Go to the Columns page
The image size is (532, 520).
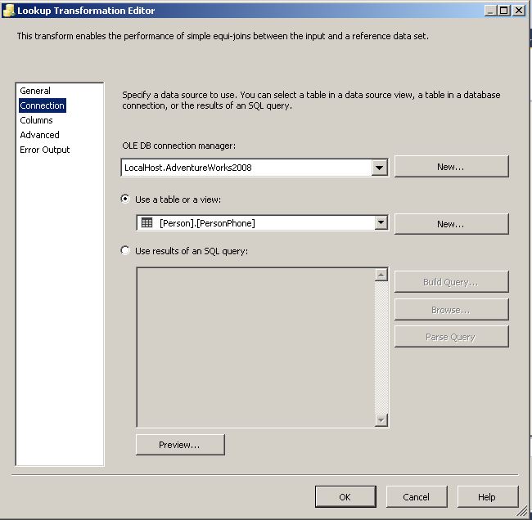[36, 120]
